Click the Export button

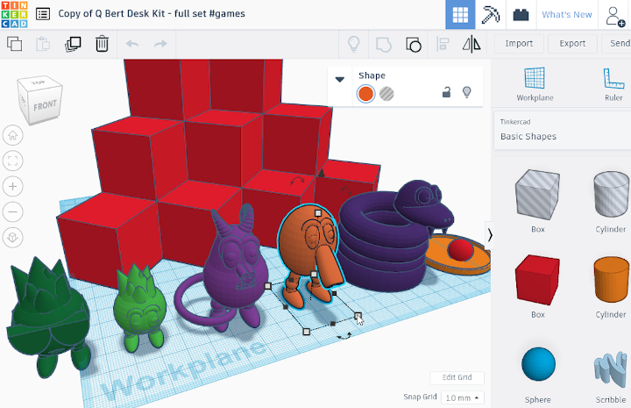[x=572, y=44]
